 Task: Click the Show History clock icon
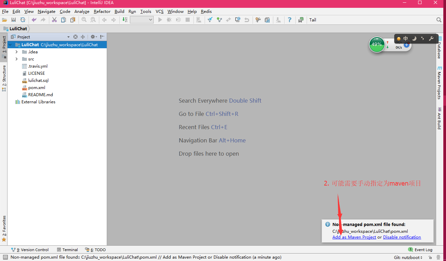pyautogui.click(x=238, y=20)
